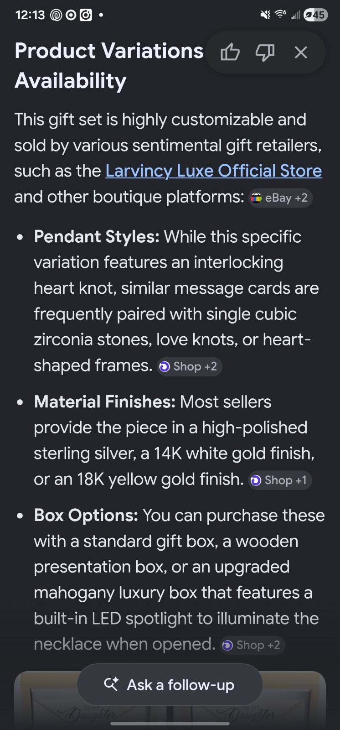Tap the eBay logo icon in source chip
This screenshot has width=340, height=730.
coord(257,198)
